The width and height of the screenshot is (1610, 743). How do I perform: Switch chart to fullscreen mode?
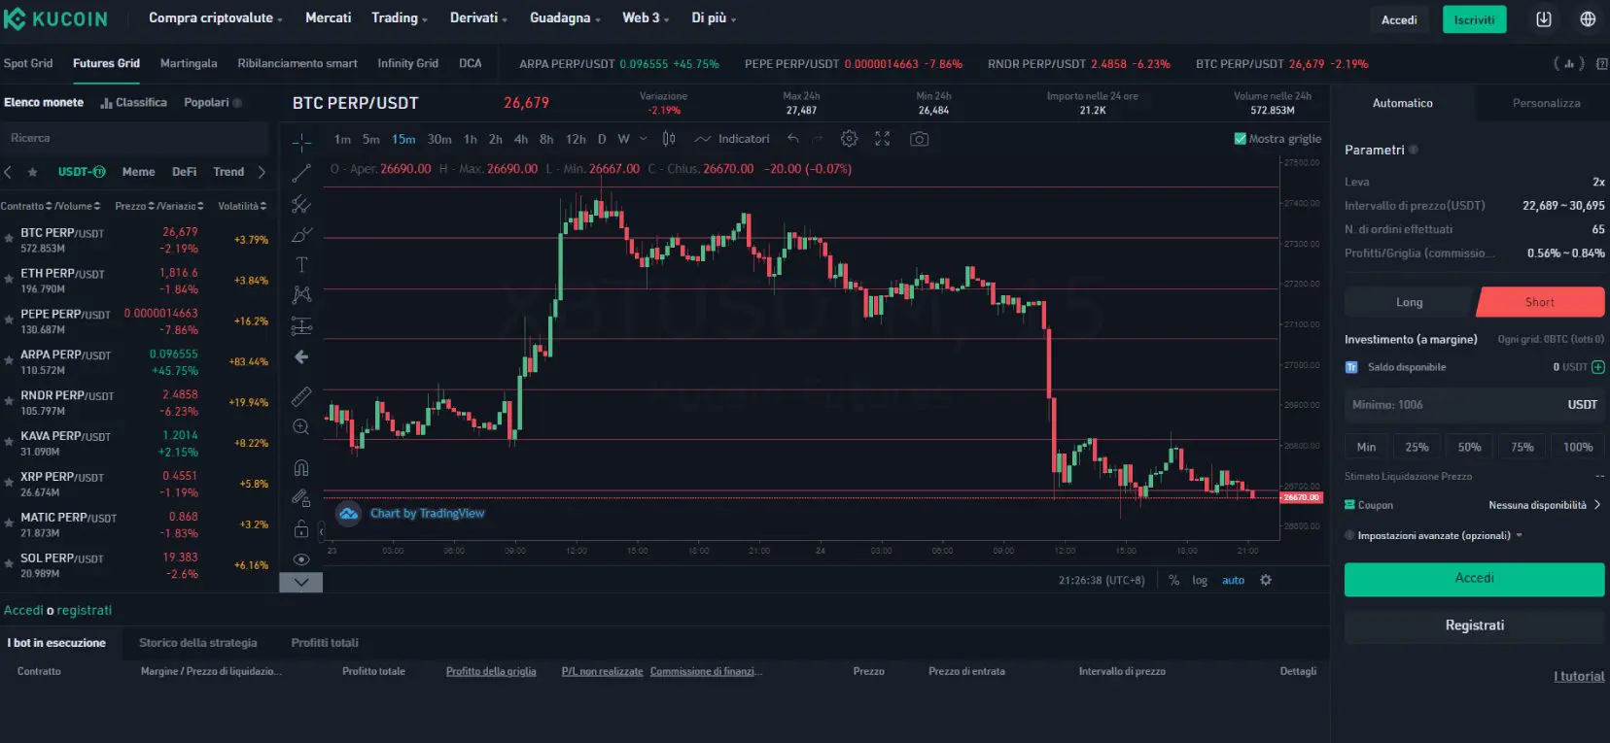point(883,139)
